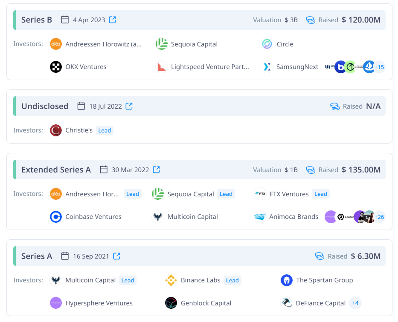Click a16z logo in Extended Series A

click(x=56, y=194)
